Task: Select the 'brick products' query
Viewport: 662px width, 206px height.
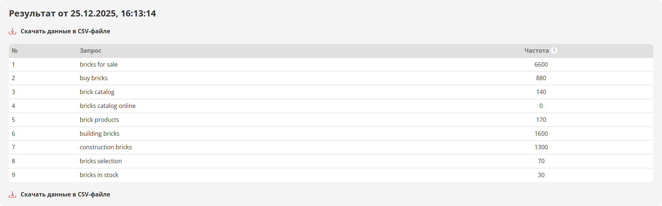Action: click(x=99, y=120)
